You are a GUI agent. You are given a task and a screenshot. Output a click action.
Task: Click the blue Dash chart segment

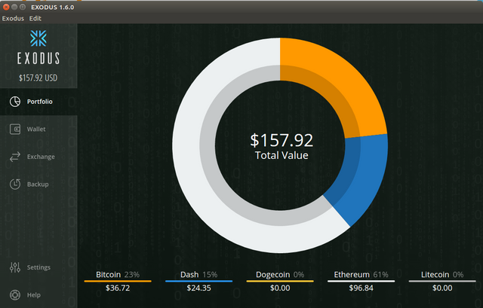(x=362, y=175)
